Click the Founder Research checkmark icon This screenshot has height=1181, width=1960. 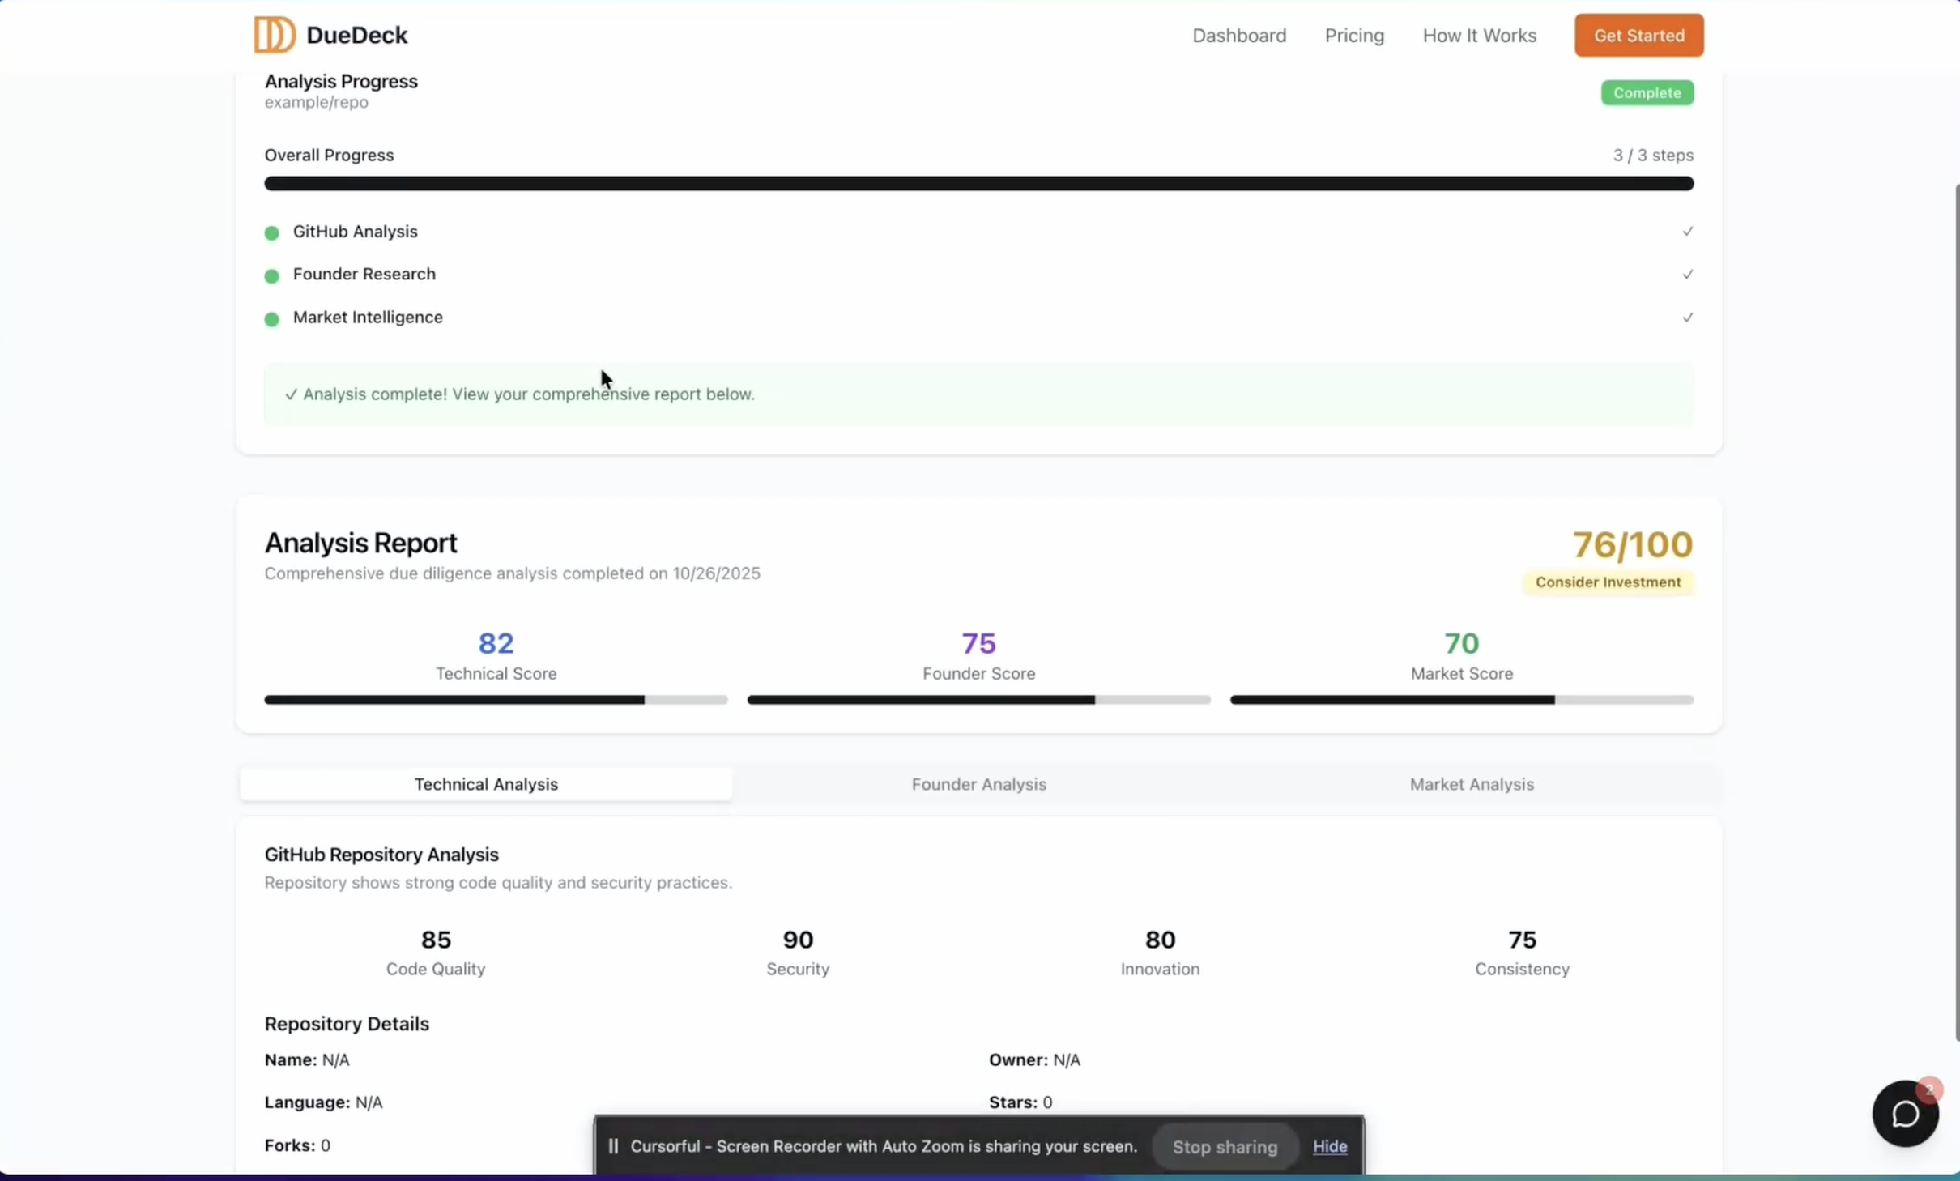1687,275
